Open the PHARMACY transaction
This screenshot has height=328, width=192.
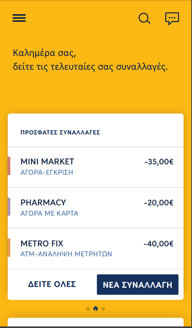(96, 208)
